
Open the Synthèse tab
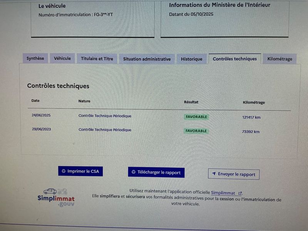pyautogui.click(x=35, y=59)
